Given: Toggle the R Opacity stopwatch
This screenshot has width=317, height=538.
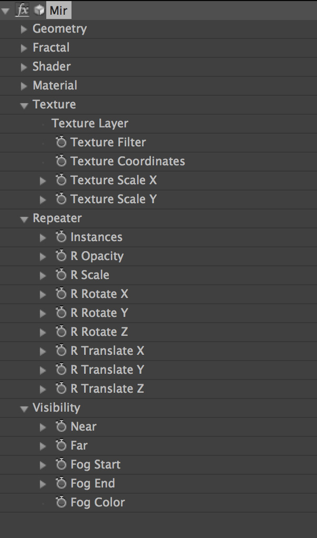Looking at the screenshot, I should pyautogui.click(x=61, y=255).
